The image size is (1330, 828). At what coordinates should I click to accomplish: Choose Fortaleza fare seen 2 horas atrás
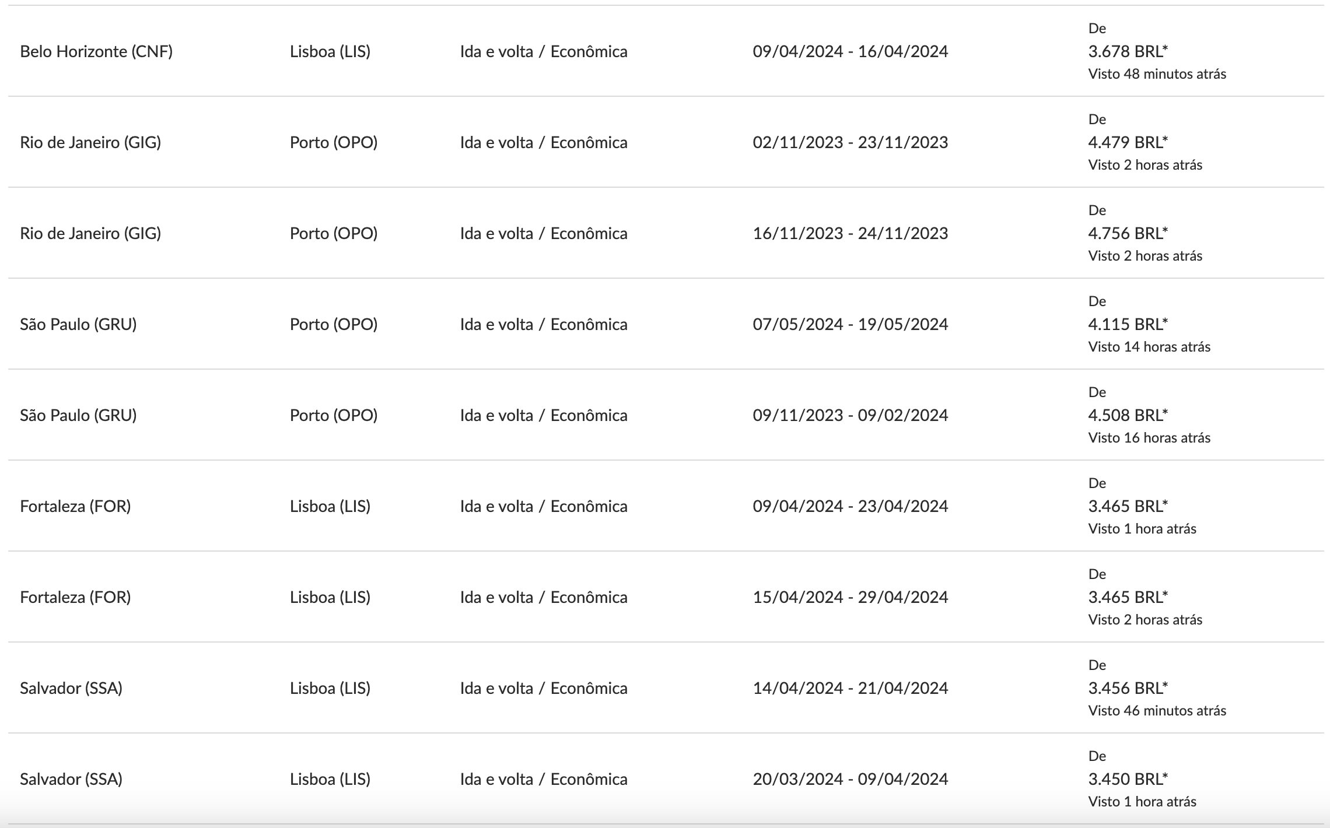point(1128,597)
